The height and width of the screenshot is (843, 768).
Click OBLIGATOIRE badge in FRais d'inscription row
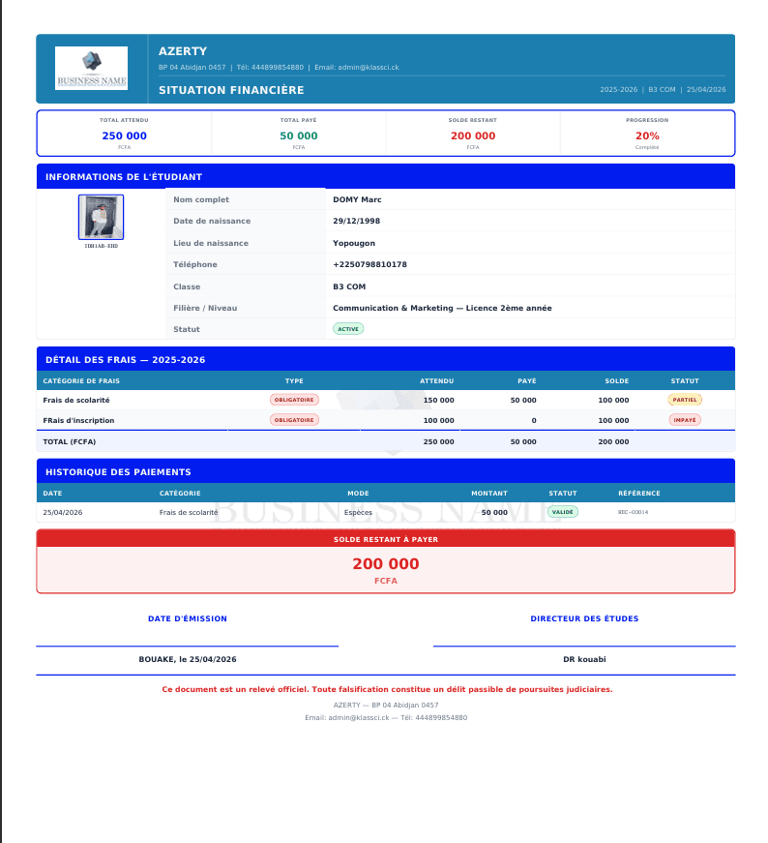(x=294, y=420)
